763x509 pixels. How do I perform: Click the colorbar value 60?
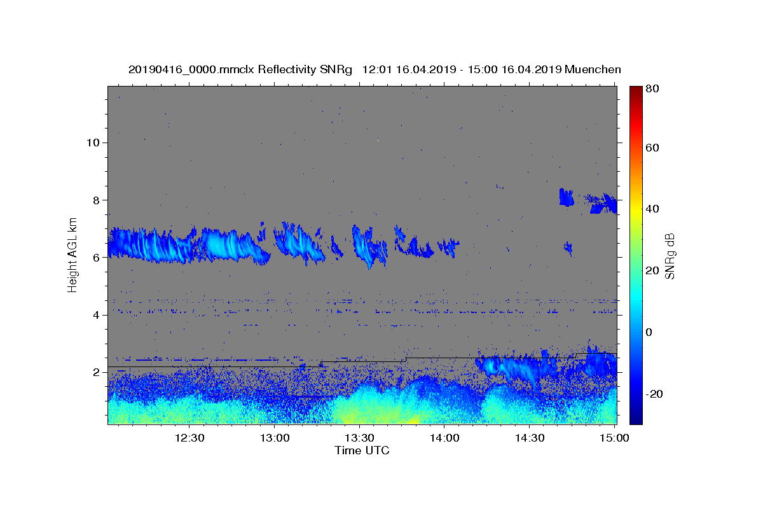[652, 148]
